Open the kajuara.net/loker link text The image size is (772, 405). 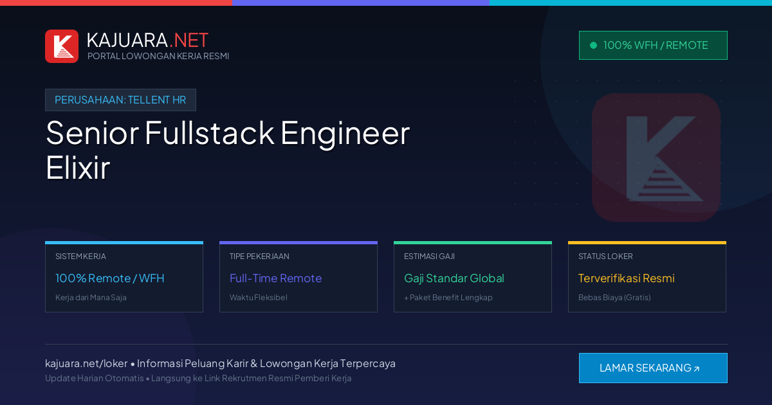click(86, 363)
